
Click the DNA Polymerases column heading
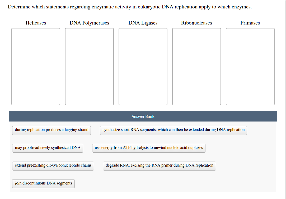coord(89,23)
